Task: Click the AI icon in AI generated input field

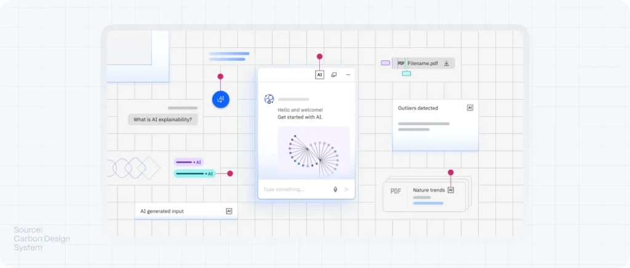Action: click(229, 211)
